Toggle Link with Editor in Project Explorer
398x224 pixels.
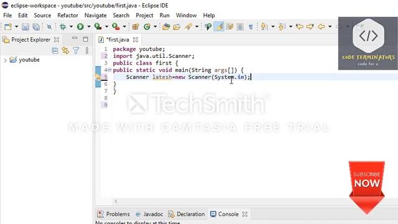tap(65, 50)
